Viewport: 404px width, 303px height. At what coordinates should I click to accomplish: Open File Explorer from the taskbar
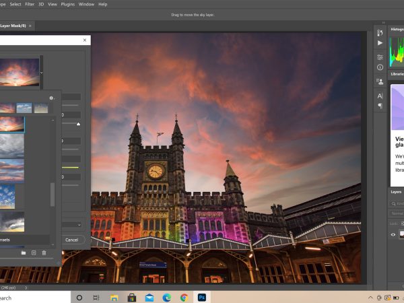click(x=114, y=298)
